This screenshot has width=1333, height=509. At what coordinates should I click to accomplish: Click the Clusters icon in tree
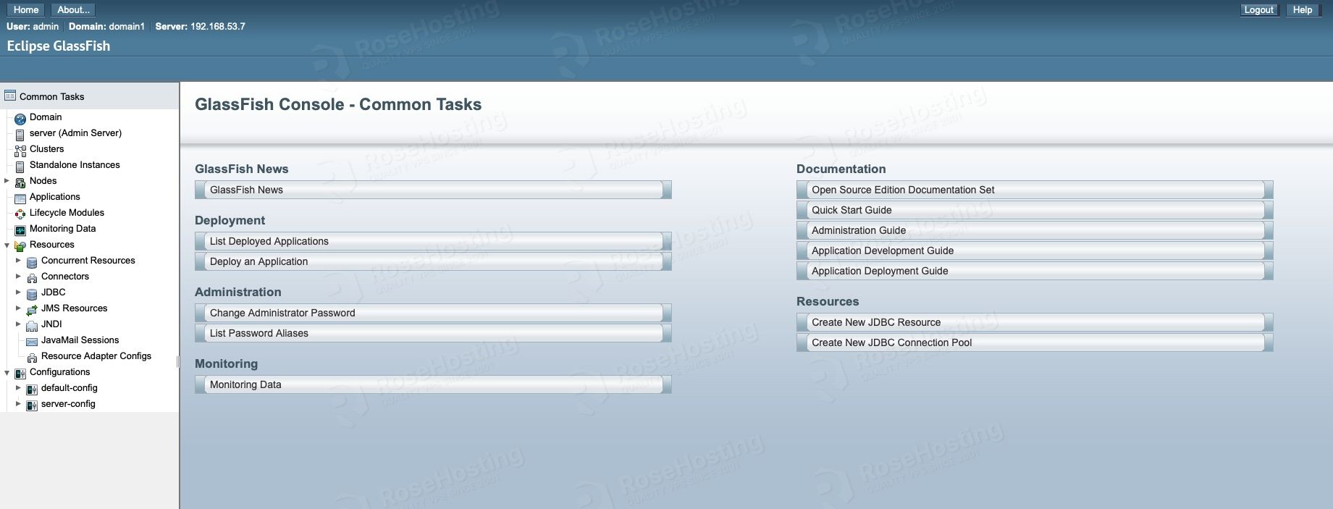coord(20,150)
